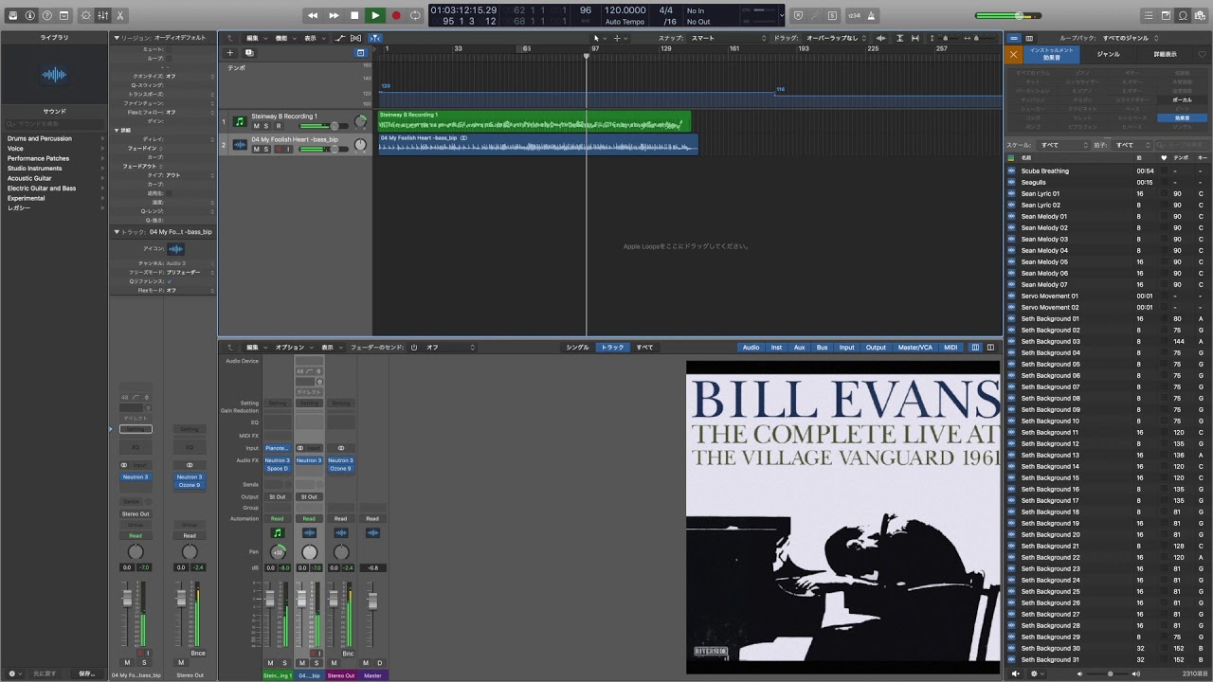This screenshot has height=682, width=1213.
Task: Toggle the Mixer button in control bar
Action: [x=103, y=16]
